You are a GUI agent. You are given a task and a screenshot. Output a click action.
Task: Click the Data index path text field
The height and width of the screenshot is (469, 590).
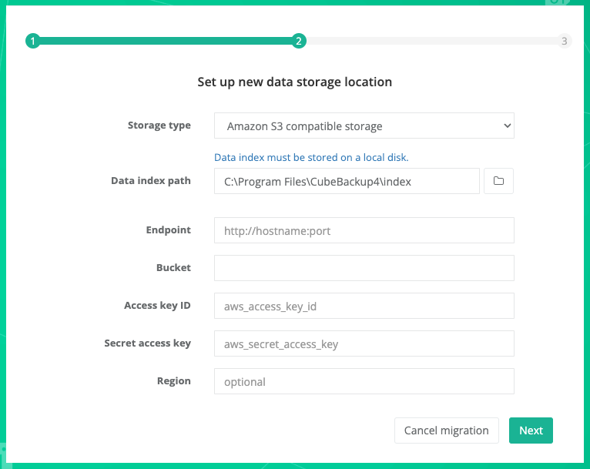[347, 181]
